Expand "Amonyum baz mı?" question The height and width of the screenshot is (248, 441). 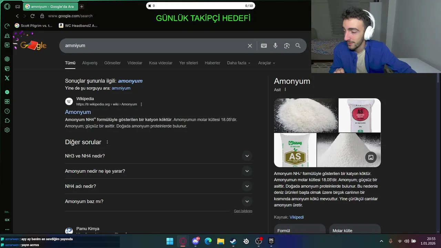[158, 201]
